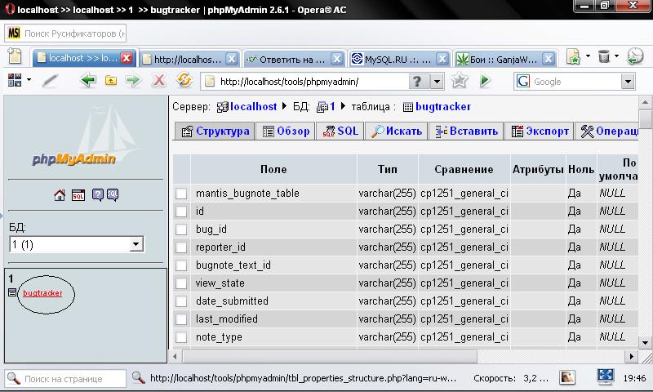Image resolution: width=653 pixels, height=392 pixels.
Task: Click the vertical scrollbar down arrow
Action: 645,343
